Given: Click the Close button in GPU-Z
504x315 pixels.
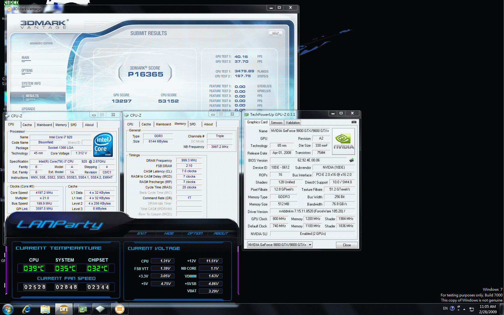Looking at the screenshot, I should (347, 245).
